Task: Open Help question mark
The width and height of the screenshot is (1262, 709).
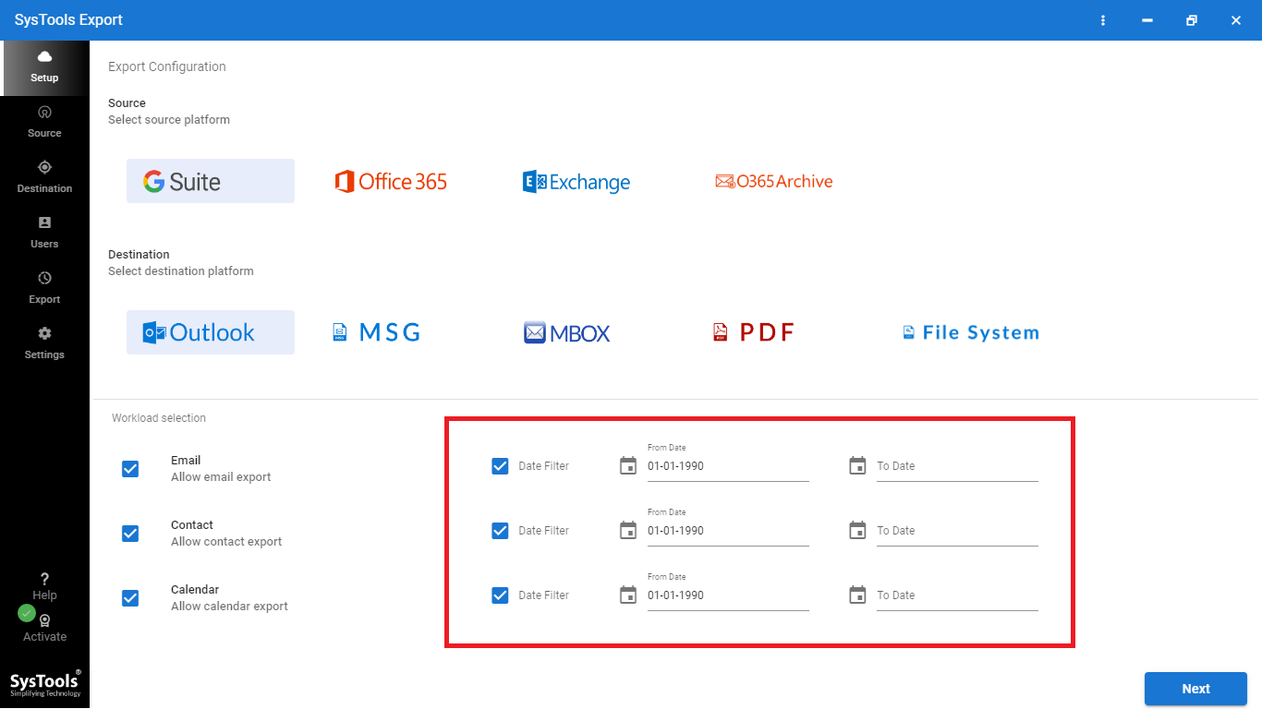Action: tap(44, 580)
